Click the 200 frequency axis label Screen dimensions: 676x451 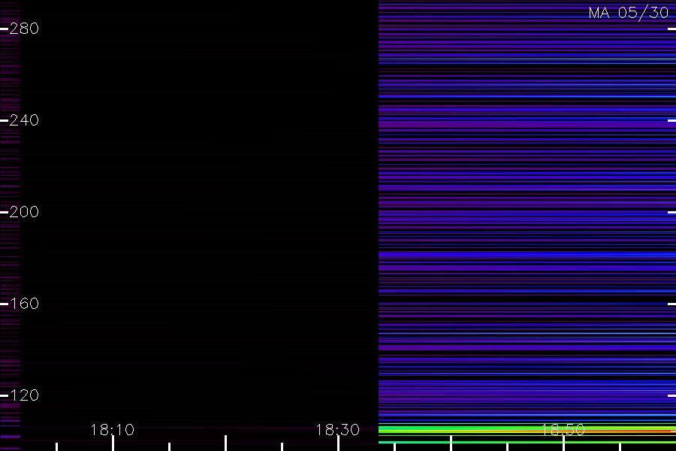(x=24, y=212)
